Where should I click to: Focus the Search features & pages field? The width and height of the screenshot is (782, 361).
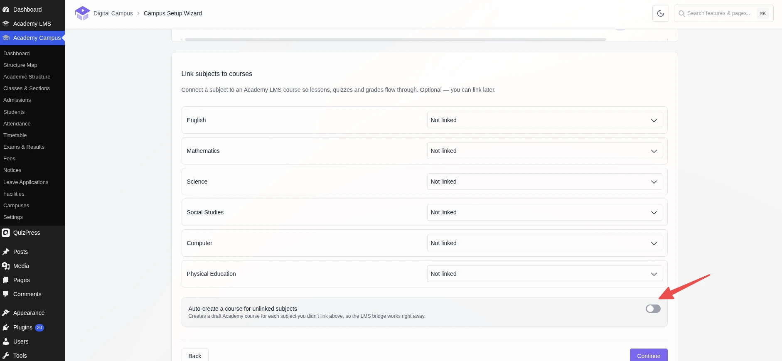pos(723,13)
